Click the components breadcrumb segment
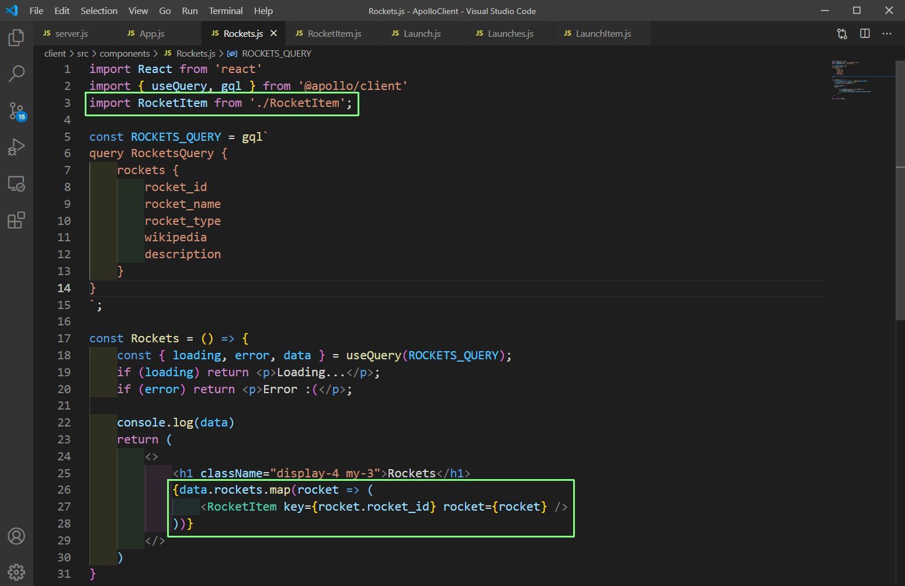 124,53
